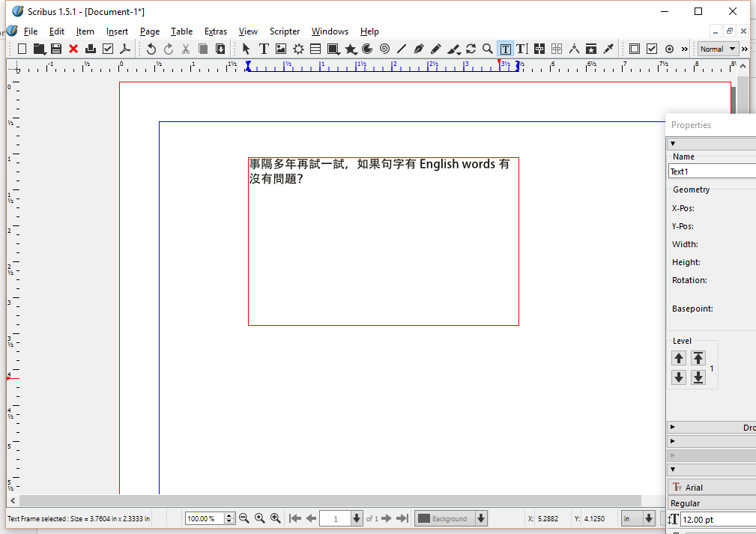Select the Spiral tool

(x=384, y=49)
